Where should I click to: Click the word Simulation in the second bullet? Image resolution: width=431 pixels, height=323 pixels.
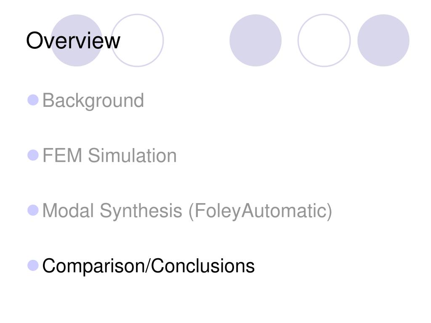pyautogui.click(x=132, y=156)
